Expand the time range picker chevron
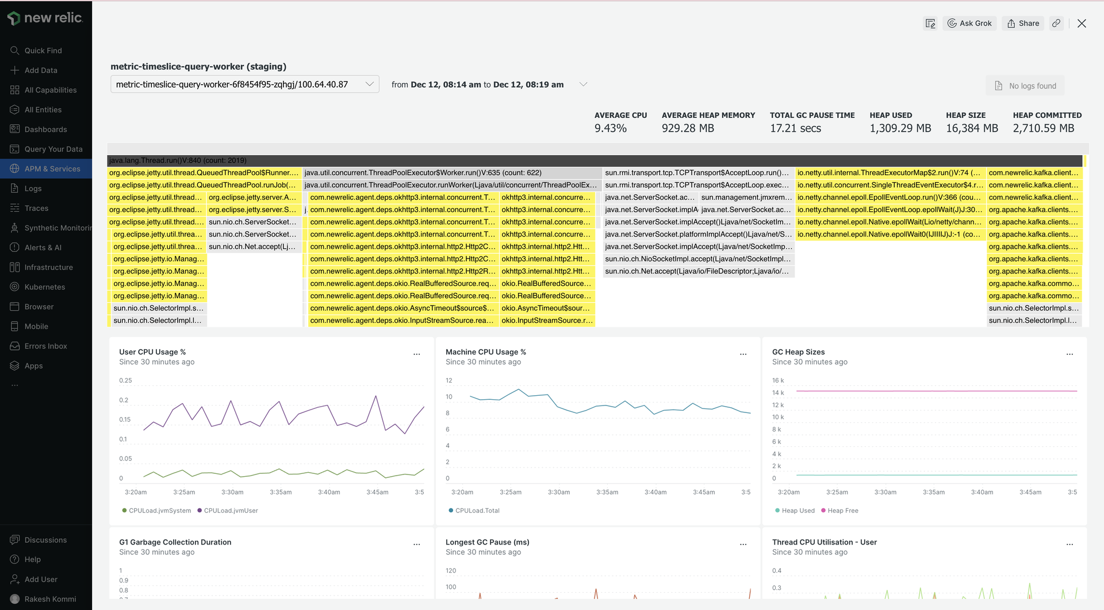 click(x=583, y=84)
